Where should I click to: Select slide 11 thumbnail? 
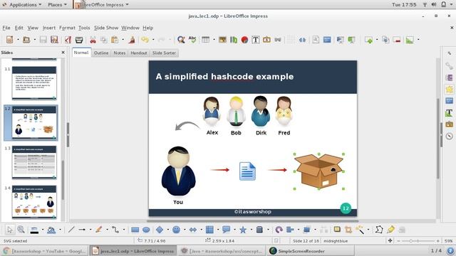[x=34, y=82]
